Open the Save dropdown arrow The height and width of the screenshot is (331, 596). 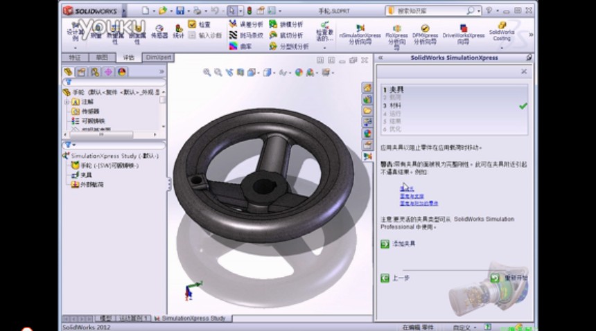pos(189,11)
